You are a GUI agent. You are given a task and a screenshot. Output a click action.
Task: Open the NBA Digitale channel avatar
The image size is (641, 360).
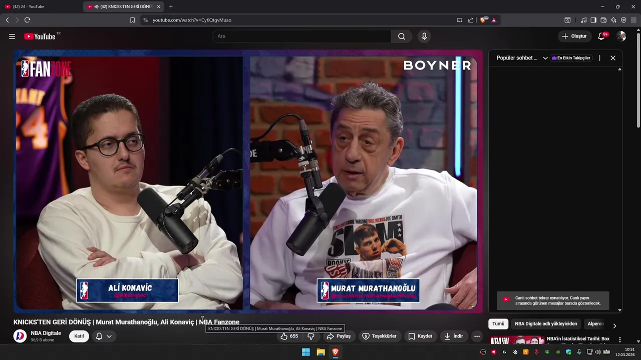[x=20, y=336]
